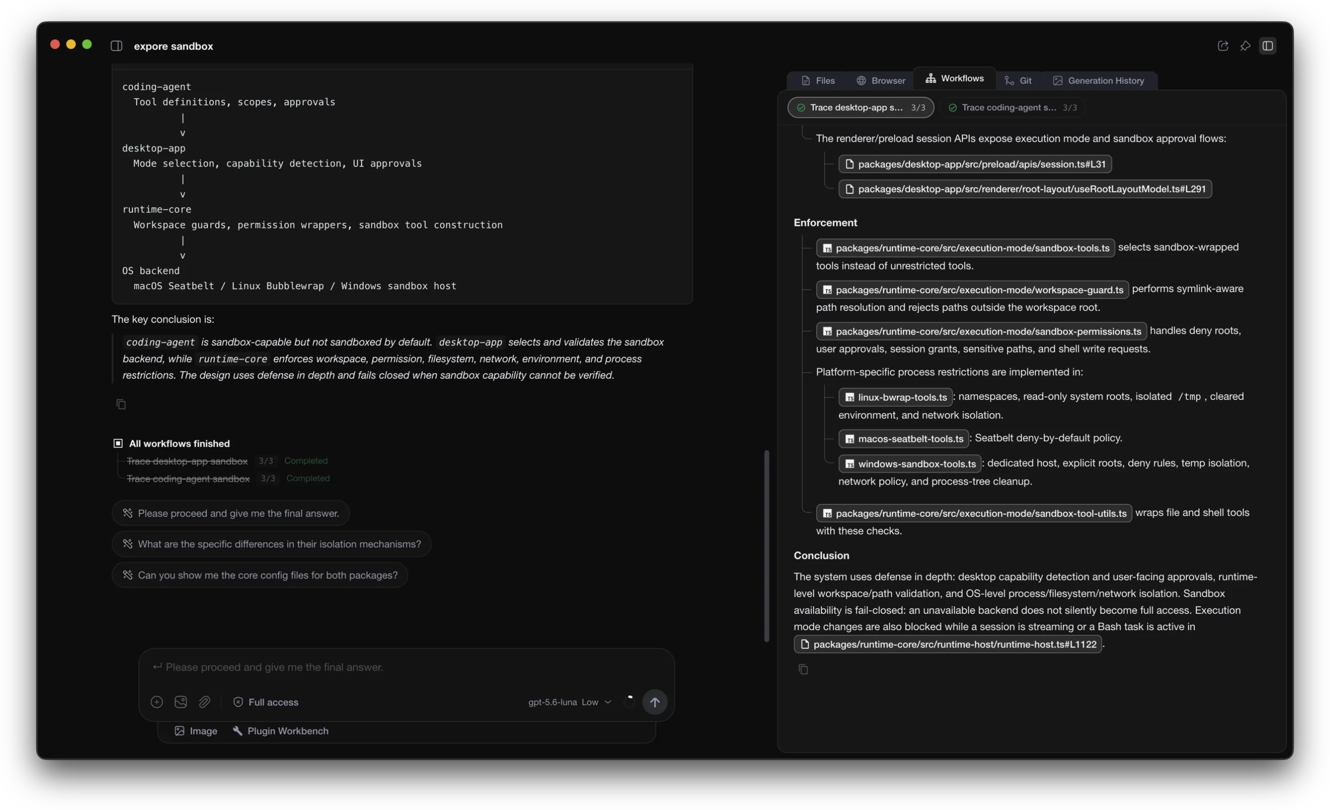Click the chat scrollbar thumb
Viewport: 1330px width, 810px height.
pos(767,546)
